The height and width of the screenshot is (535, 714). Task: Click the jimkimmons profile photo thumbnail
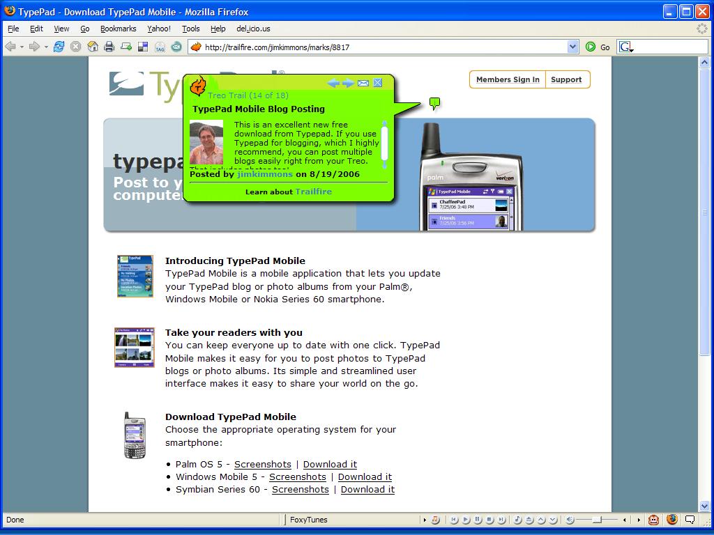click(x=206, y=142)
